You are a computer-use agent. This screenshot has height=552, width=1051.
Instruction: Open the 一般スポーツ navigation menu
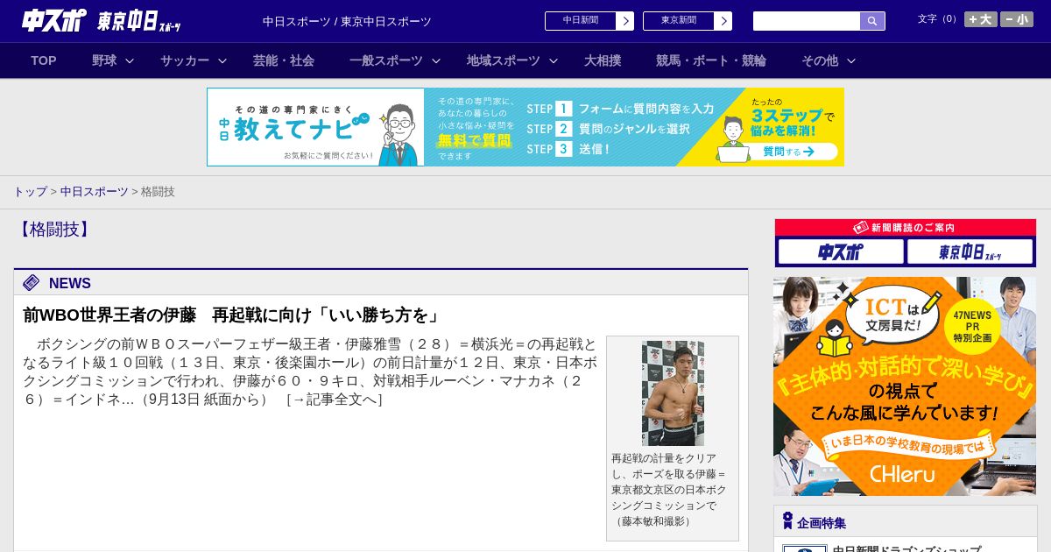[386, 60]
